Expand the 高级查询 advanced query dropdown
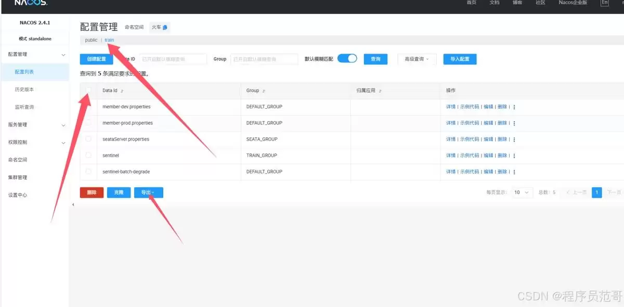This screenshot has width=624, height=307. (x=417, y=59)
